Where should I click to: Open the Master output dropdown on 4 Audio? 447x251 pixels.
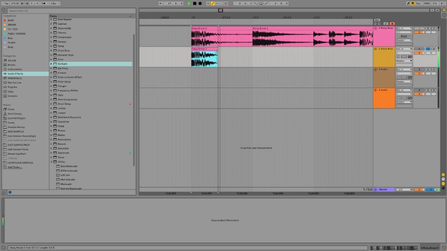coord(404,102)
